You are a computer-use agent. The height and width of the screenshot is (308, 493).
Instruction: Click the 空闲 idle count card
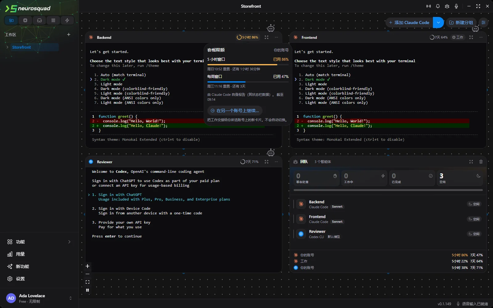(460, 178)
